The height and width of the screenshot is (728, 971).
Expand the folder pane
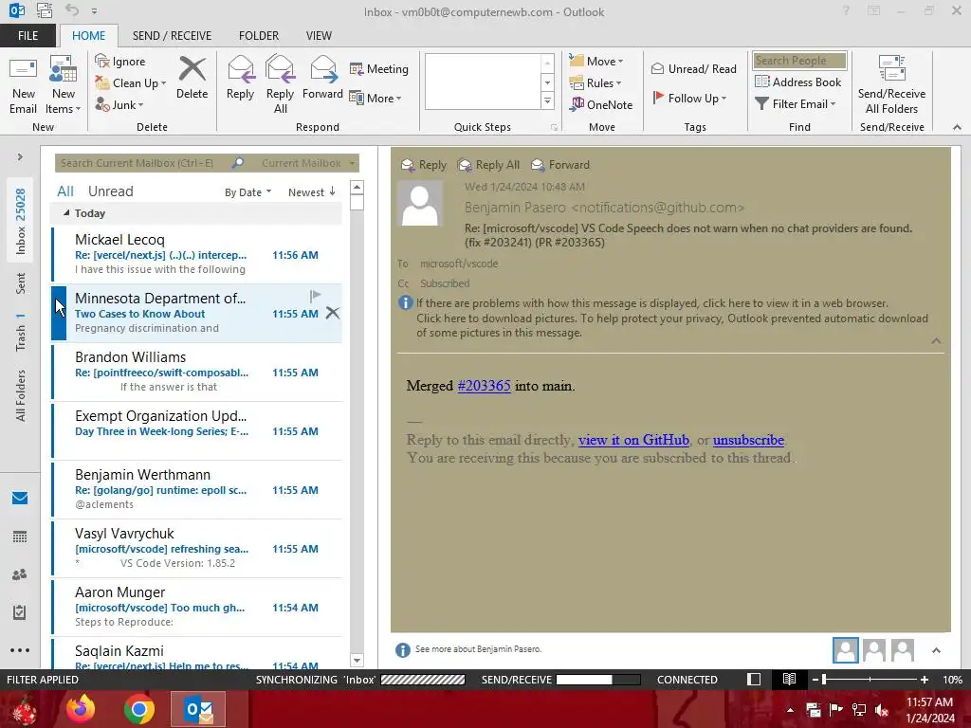pos(20,157)
